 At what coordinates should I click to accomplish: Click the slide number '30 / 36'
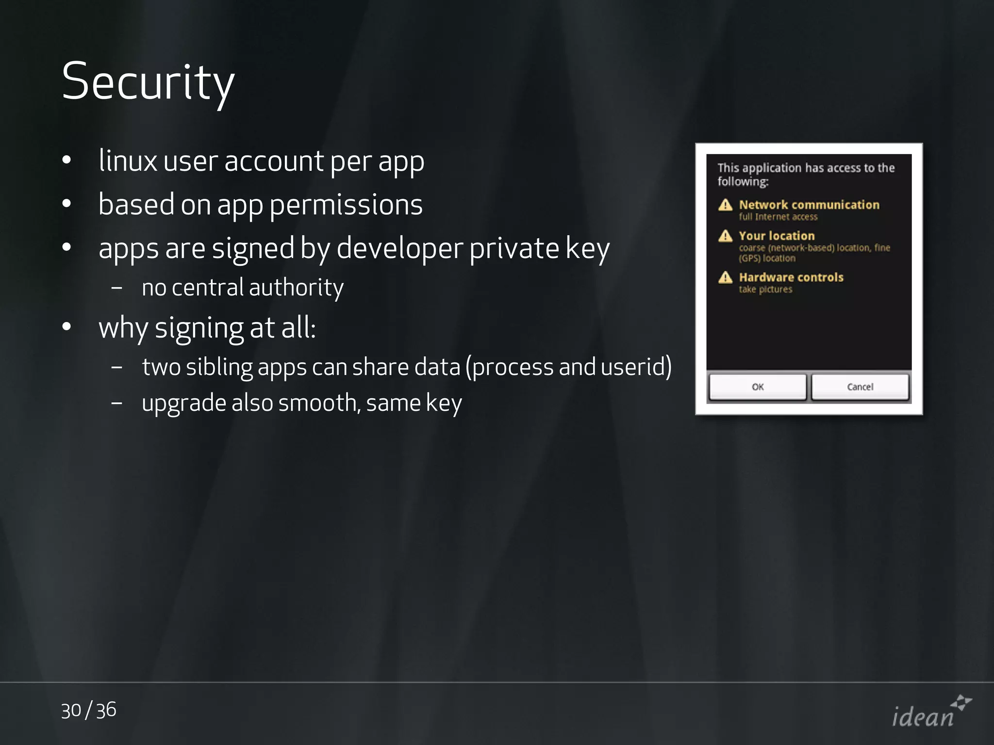(x=89, y=711)
